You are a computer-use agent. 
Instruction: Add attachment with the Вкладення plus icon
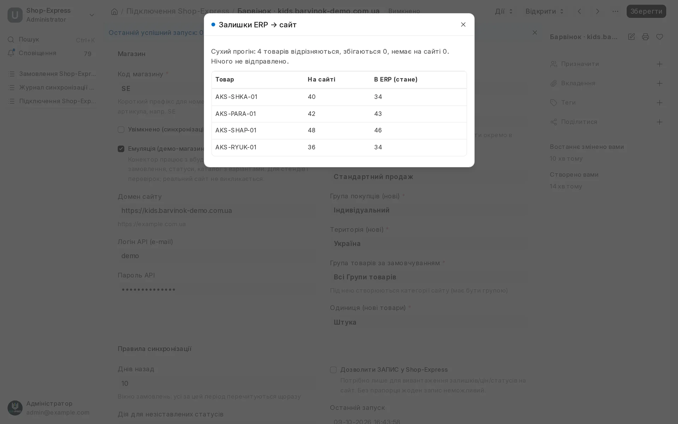(659, 83)
